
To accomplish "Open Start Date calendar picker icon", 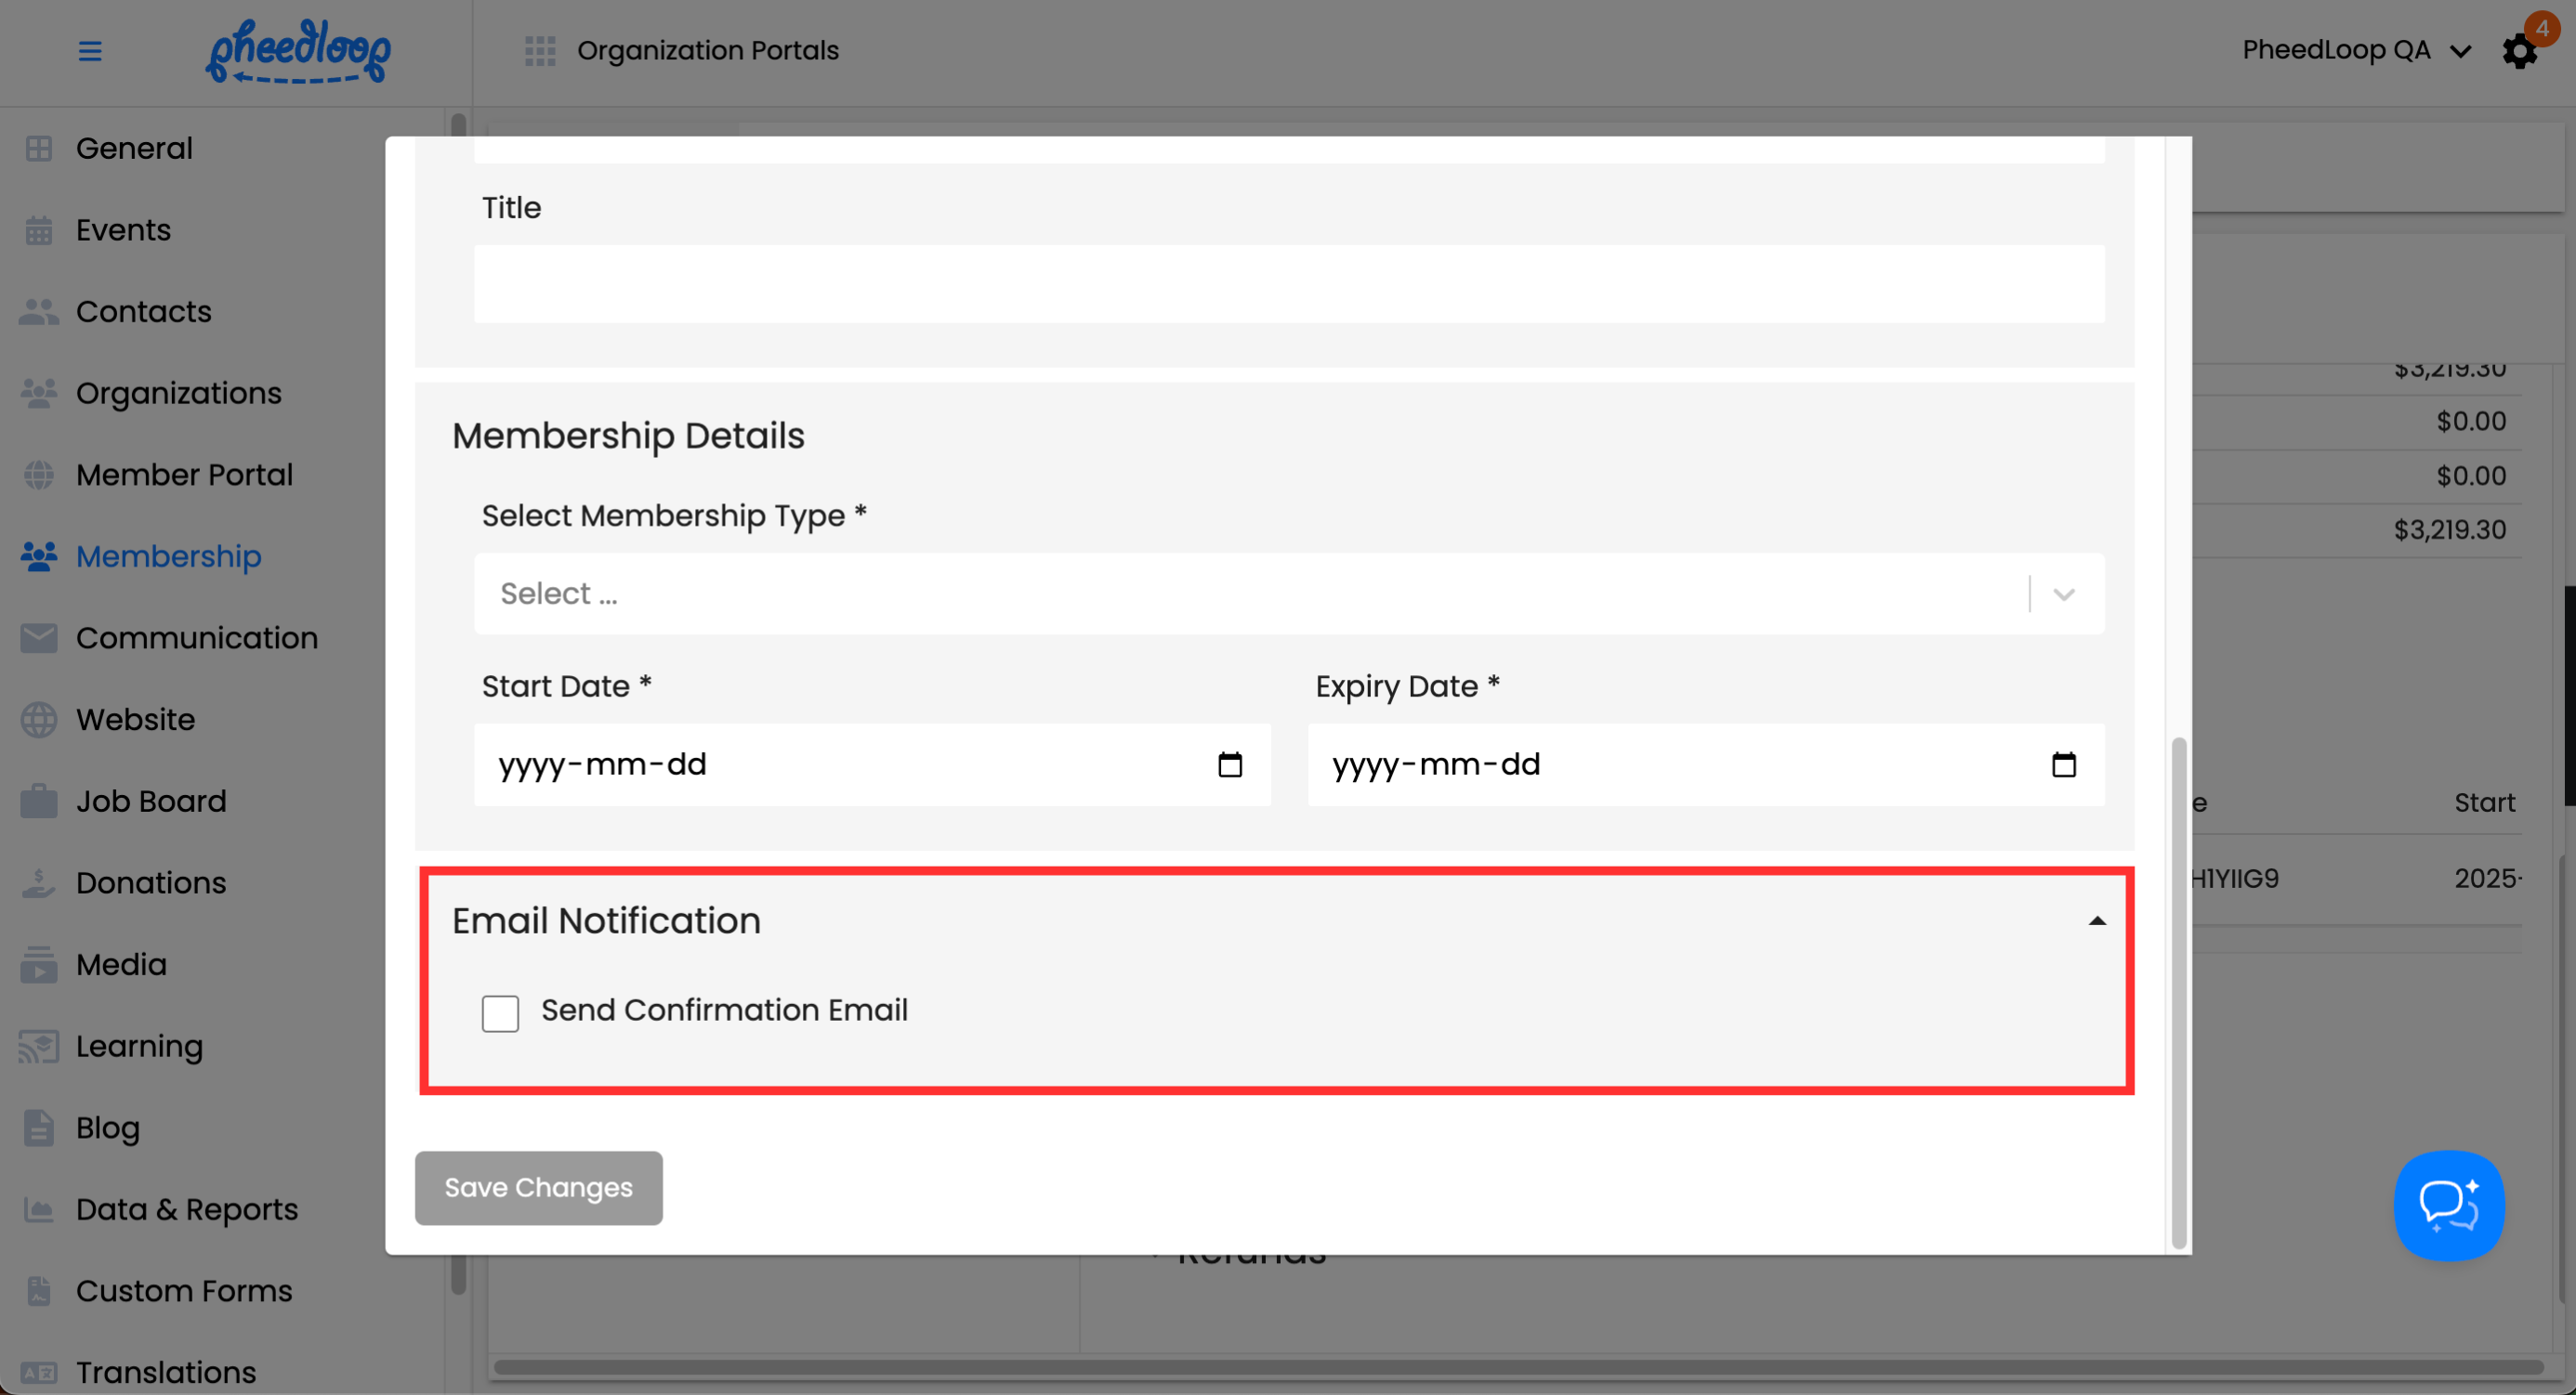I will pyautogui.click(x=1230, y=764).
